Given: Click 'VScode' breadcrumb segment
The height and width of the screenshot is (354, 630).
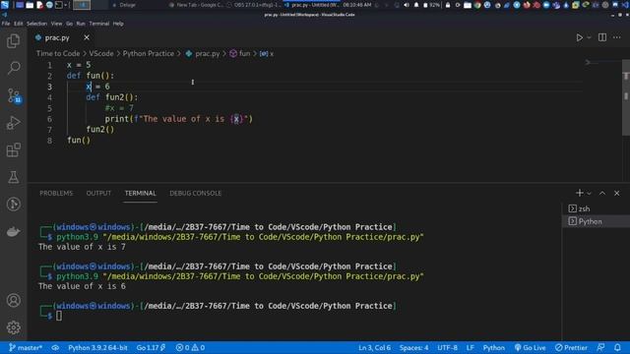Looking at the screenshot, I should point(101,53).
